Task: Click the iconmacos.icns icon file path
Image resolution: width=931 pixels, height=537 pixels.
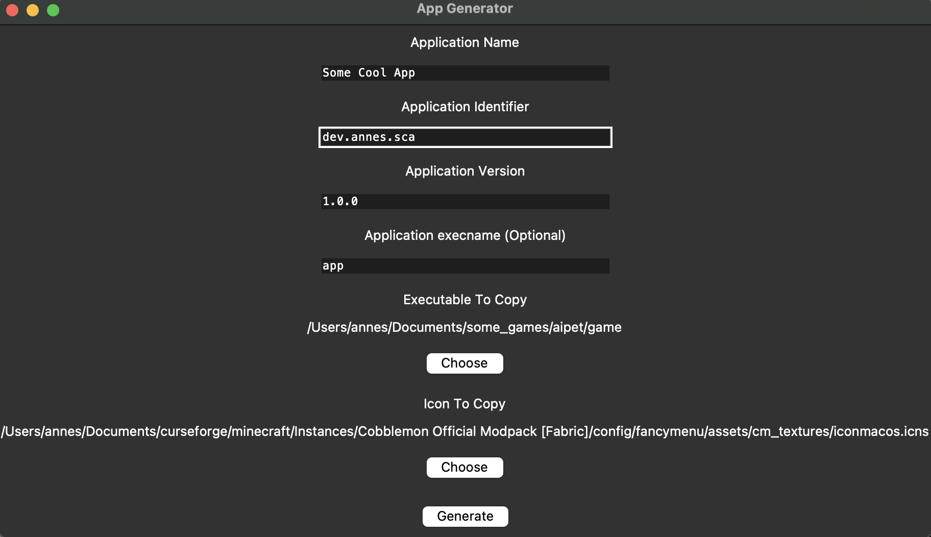Action: pos(465,431)
